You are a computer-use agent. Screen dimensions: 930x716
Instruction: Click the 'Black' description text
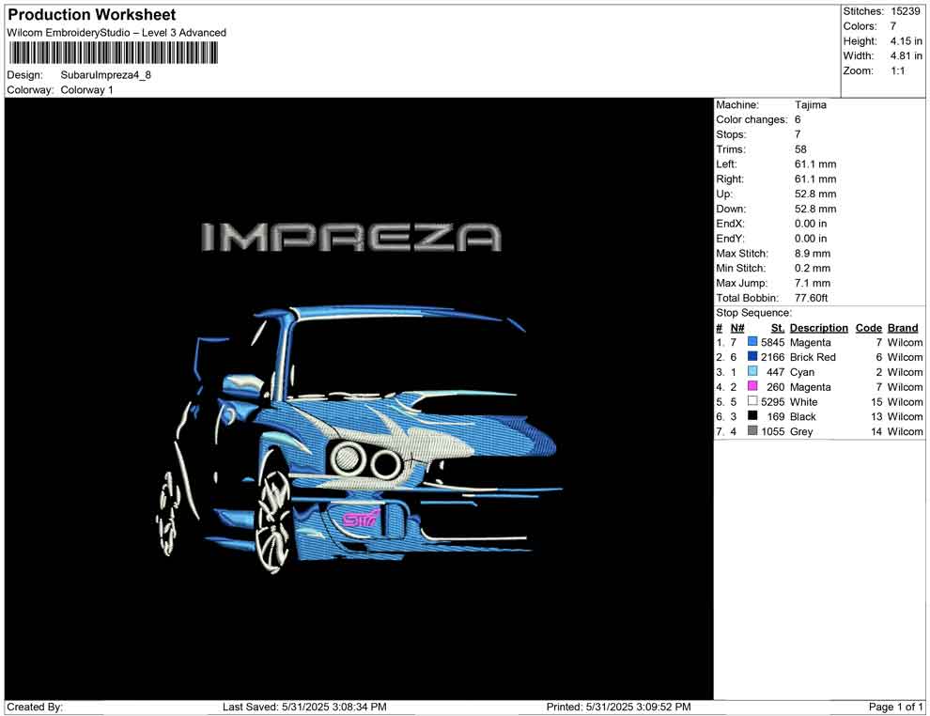tap(803, 416)
